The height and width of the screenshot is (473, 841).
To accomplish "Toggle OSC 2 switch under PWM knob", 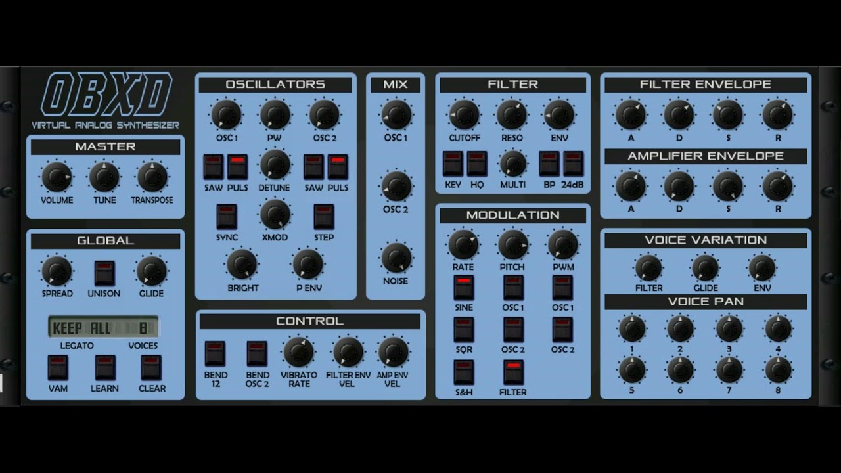I will 562,330.
